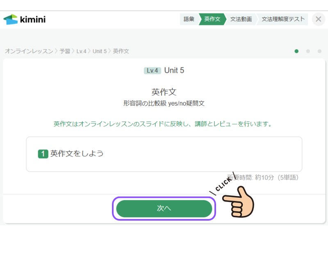Click the kimini logo icon
328x262 pixels.
11,19
